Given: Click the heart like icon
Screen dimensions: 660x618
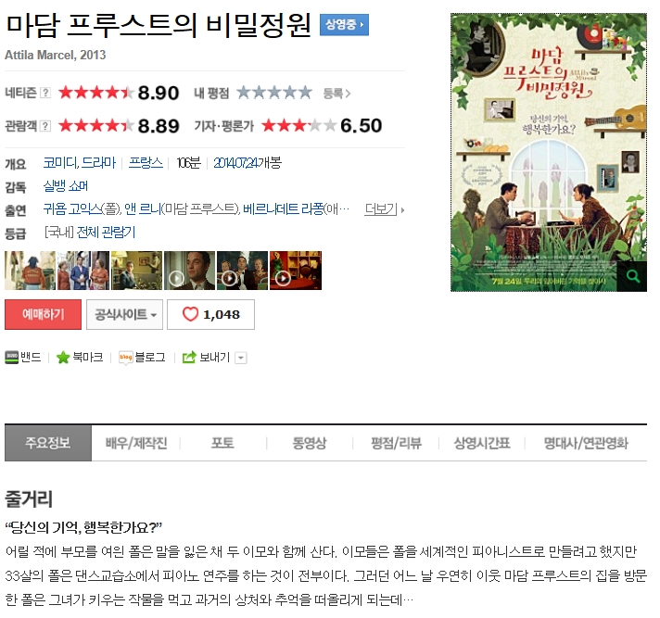Looking at the screenshot, I should [x=190, y=314].
